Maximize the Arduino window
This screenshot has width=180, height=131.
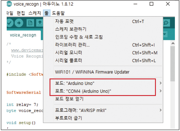pyautogui.click(x=152, y=4)
